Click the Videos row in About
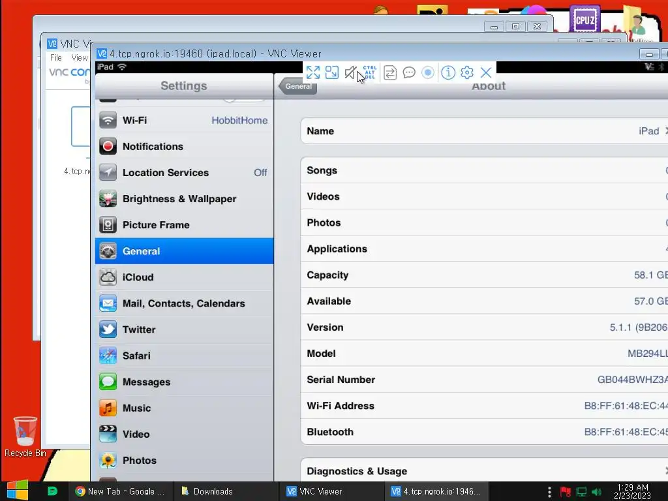The image size is (668, 501). point(485,196)
